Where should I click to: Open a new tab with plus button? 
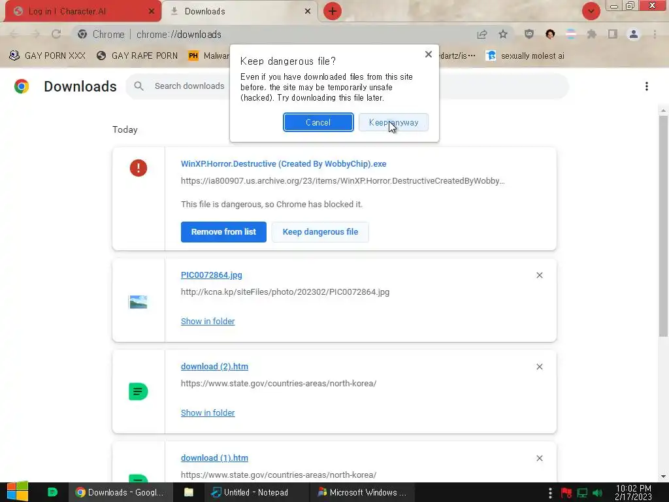pyautogui.click(x=333, y=11)
